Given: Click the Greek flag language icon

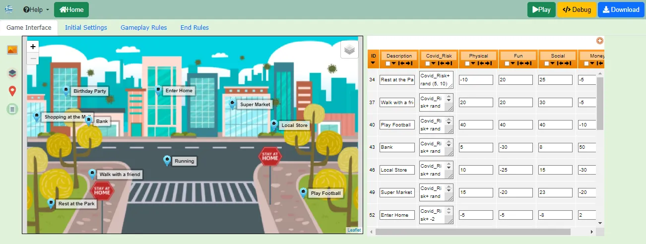Looking at the screenshot, I should [x=9, y=9].
